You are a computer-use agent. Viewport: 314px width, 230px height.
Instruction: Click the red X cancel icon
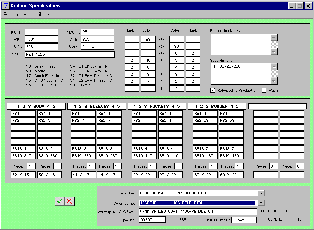click(69, 201)
